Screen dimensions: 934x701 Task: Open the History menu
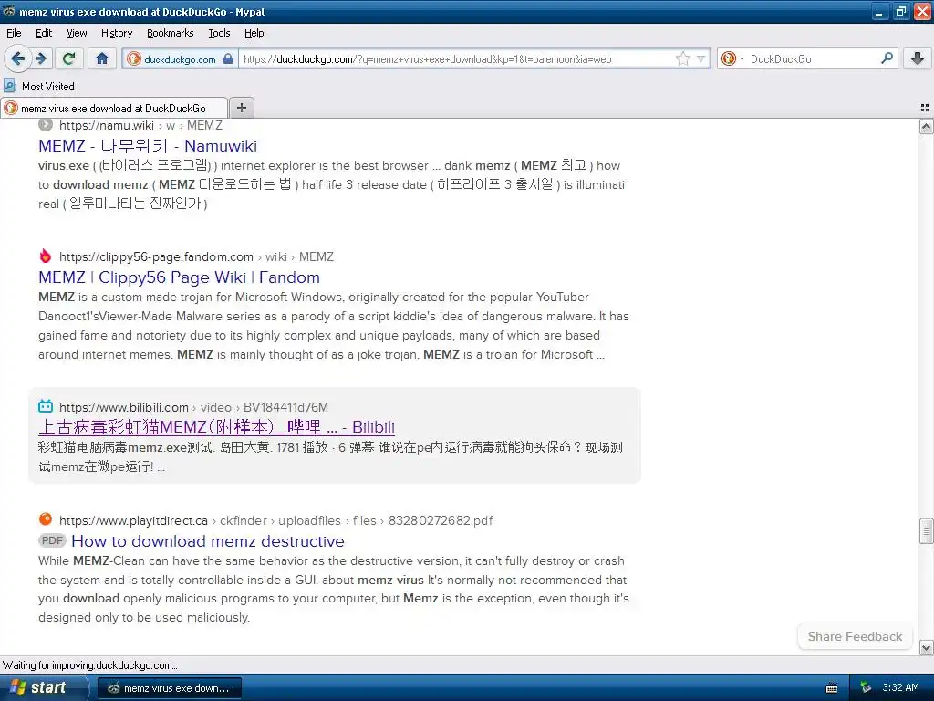click(x=116, y=33)
